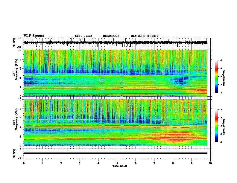Click the ch.3 flat black trace line

pyautogui.click(x=115, y=153)
